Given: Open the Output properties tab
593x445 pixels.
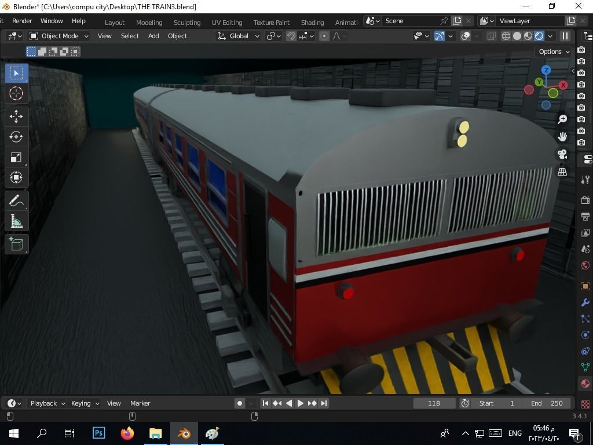Looking at the screenshot, I should coord(585,217).
